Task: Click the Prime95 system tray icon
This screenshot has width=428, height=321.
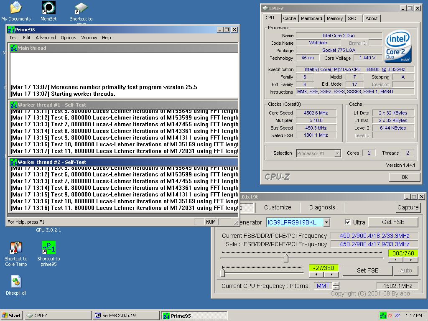Action: [x=383, y=316]
